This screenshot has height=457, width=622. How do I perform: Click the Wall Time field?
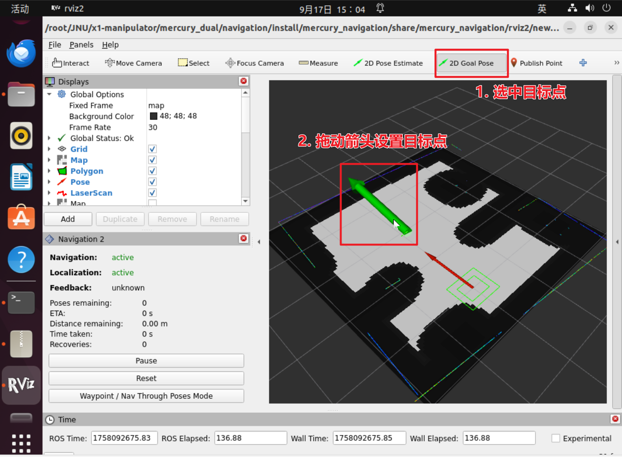(369, 438)
